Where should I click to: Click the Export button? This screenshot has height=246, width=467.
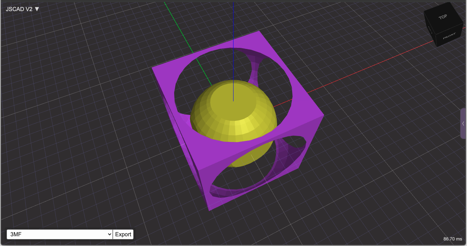(123, 234)
